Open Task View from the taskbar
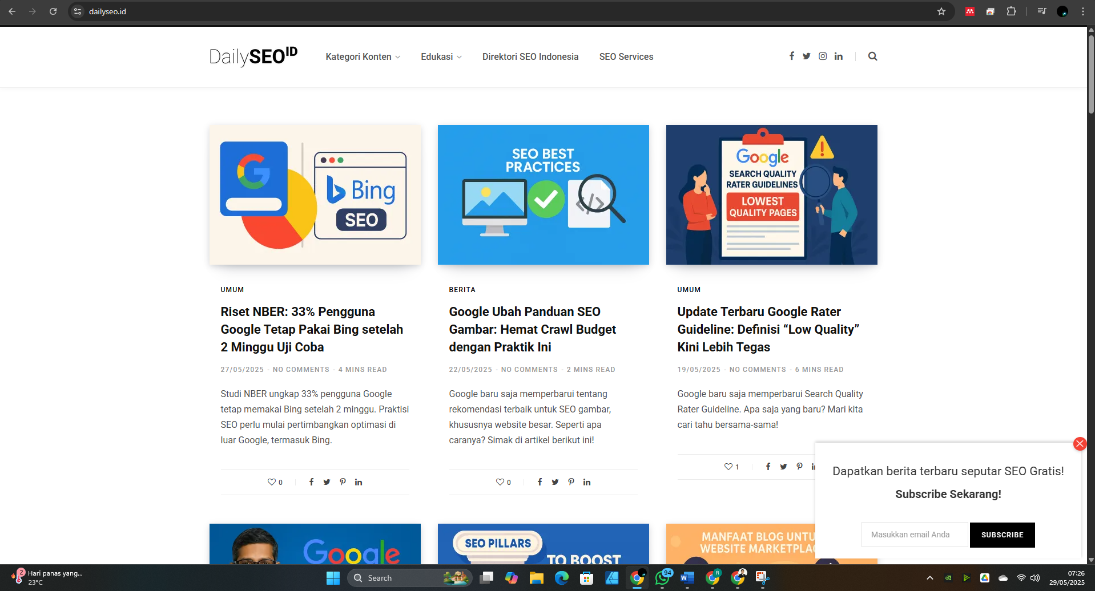1095x591 pixels. point(486,578)
